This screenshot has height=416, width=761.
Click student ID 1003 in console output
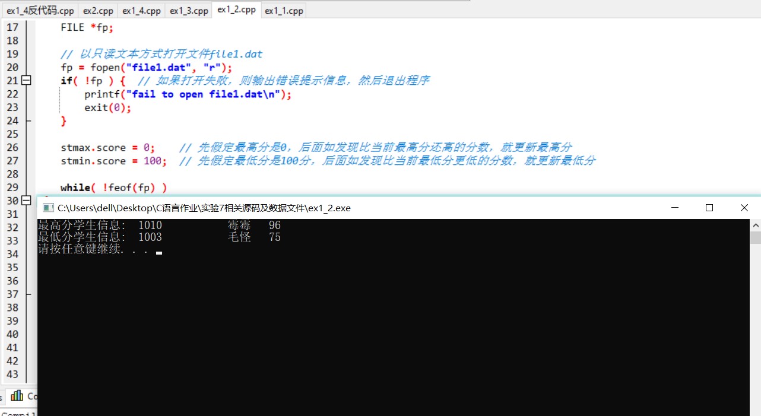tap(150, 237)
